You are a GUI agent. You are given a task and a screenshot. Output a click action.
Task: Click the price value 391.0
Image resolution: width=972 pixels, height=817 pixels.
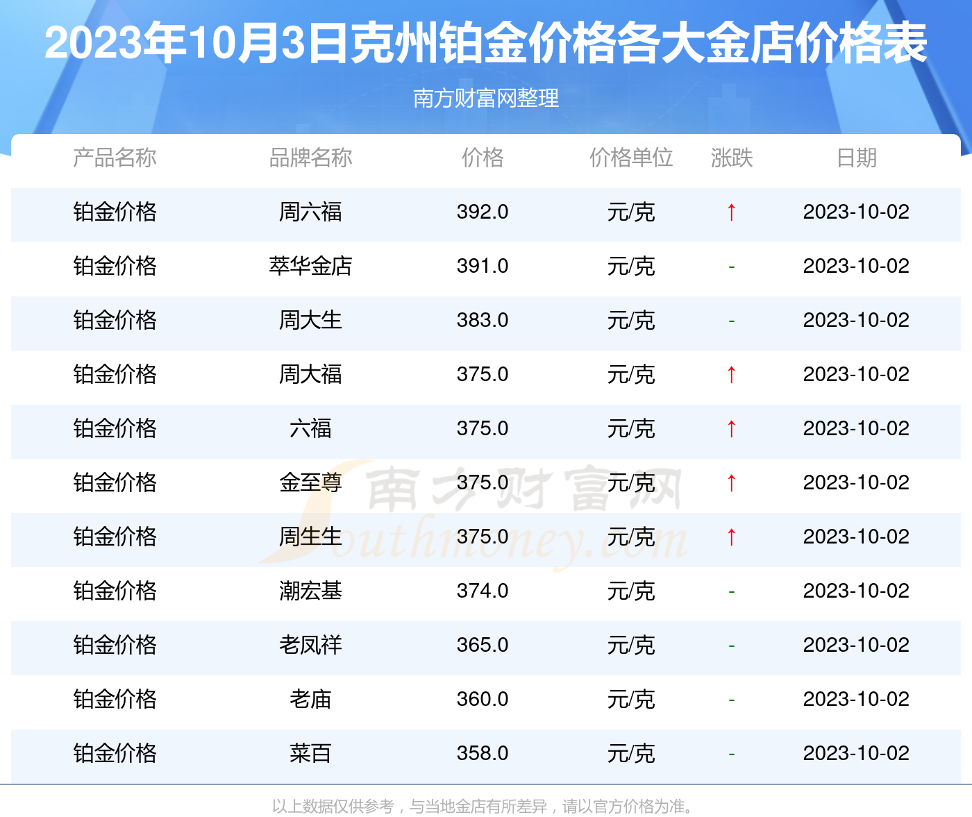pyautogui.click(x=483, y=267)
